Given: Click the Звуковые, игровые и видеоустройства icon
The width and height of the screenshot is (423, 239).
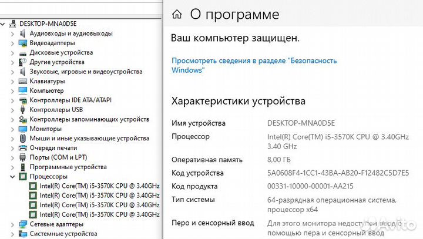Looking at the screenshot, I should point(23,72).
